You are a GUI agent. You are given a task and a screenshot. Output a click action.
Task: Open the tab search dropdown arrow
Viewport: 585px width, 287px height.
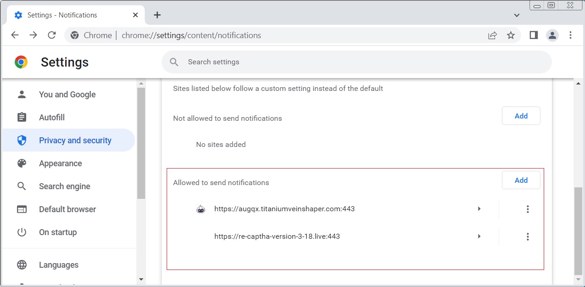coord(517,15)
